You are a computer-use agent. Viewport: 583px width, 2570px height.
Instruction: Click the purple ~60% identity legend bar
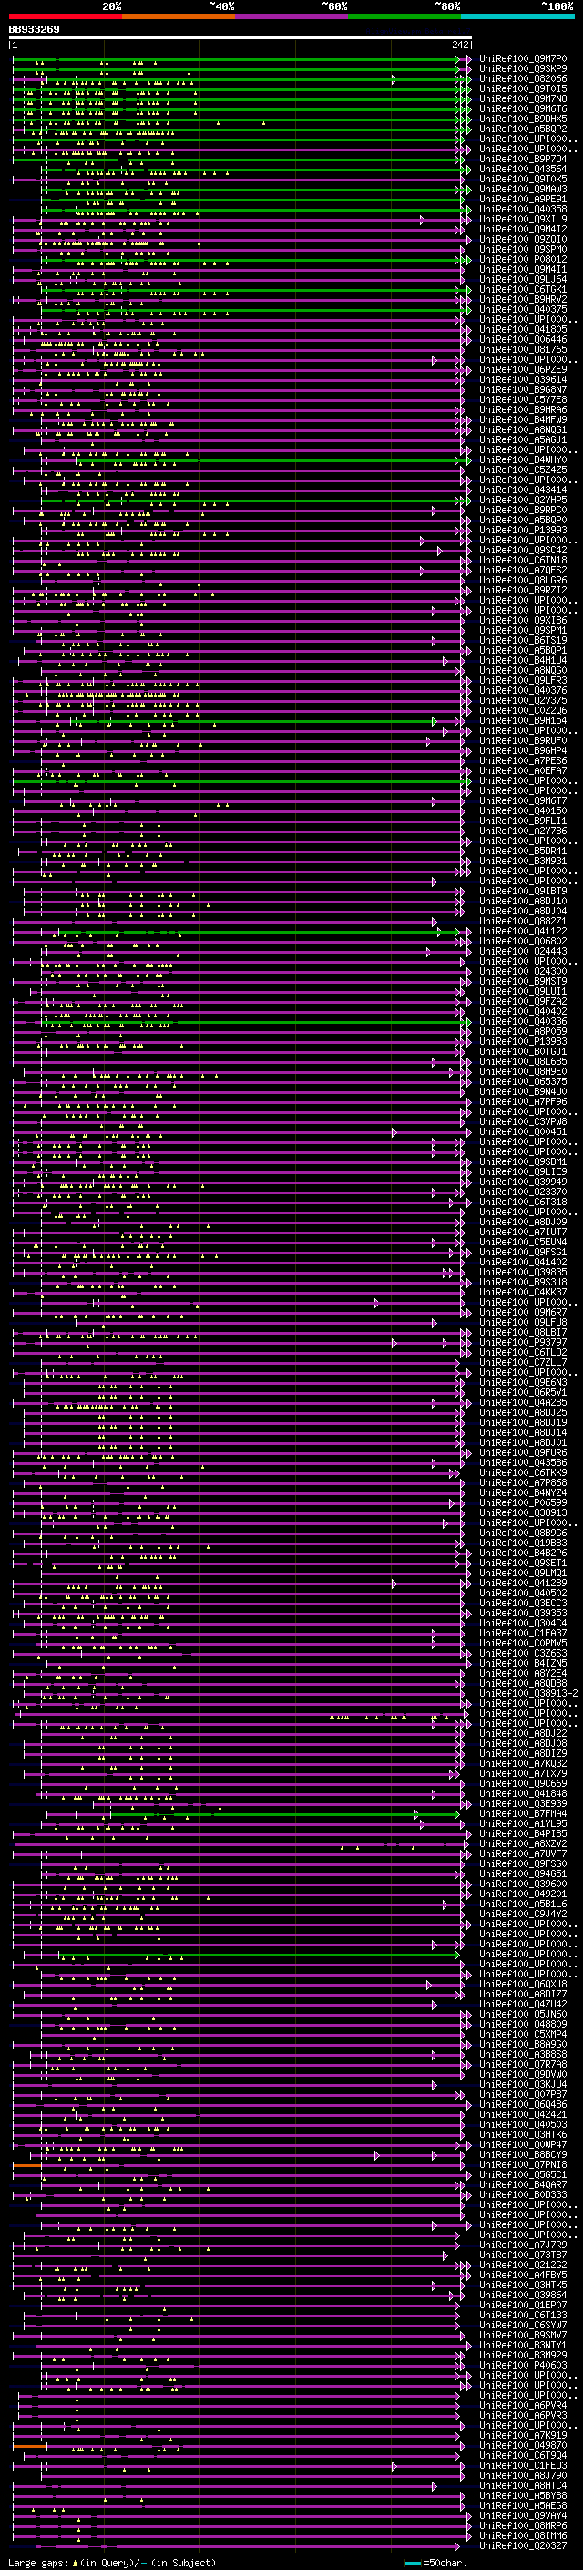click(292, 16)
